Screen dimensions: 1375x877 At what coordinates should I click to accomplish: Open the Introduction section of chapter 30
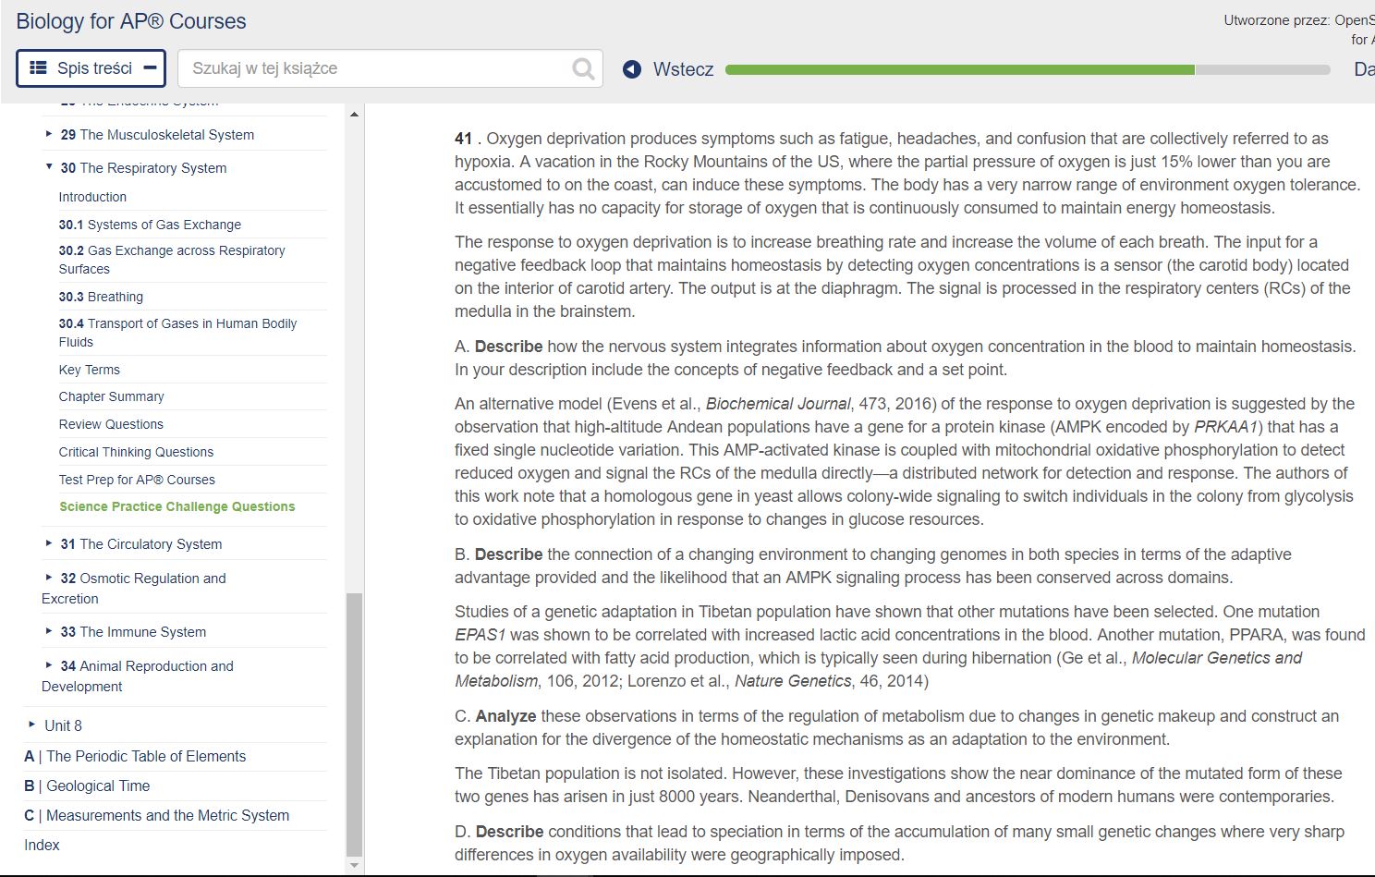click(x=92, y=197)
